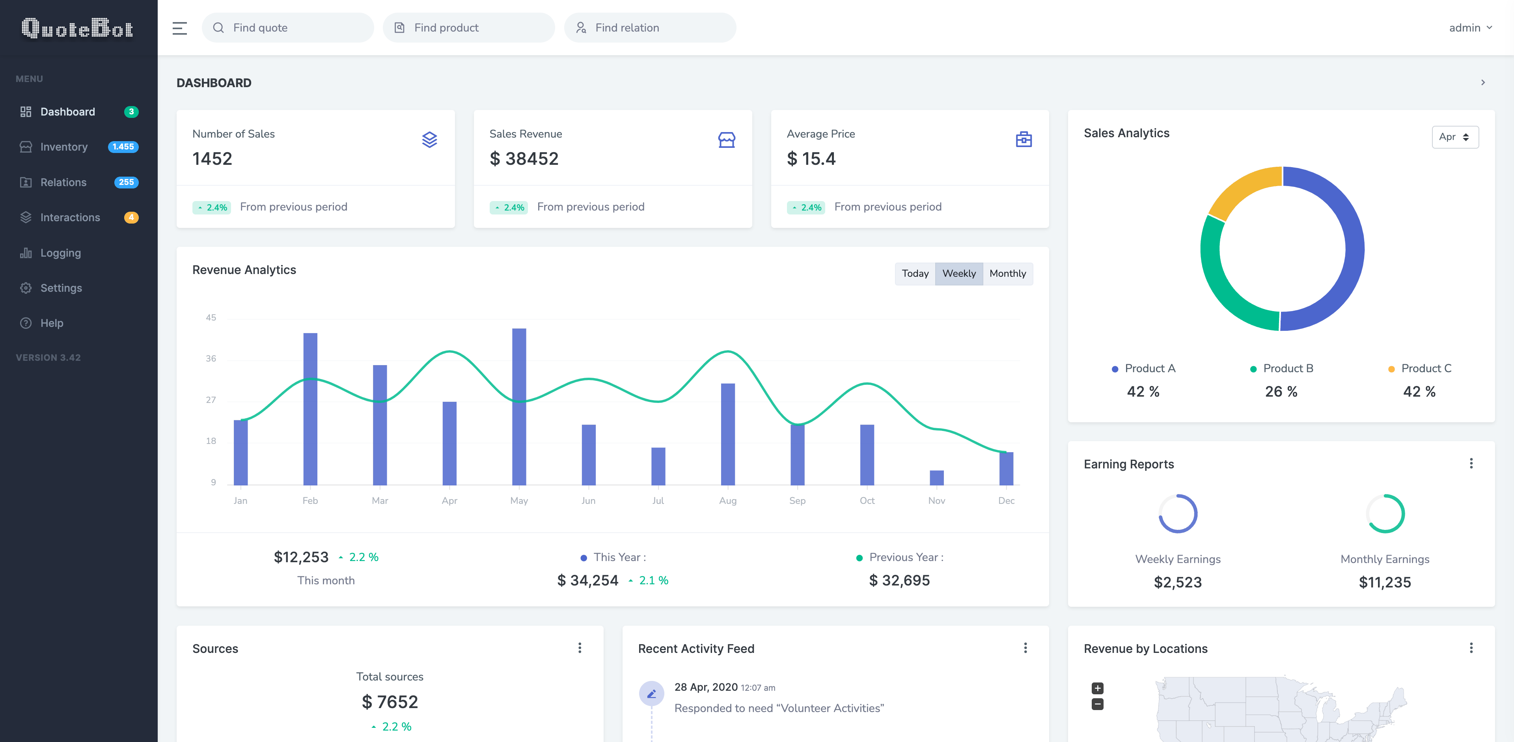Open the Help page link

52,323
